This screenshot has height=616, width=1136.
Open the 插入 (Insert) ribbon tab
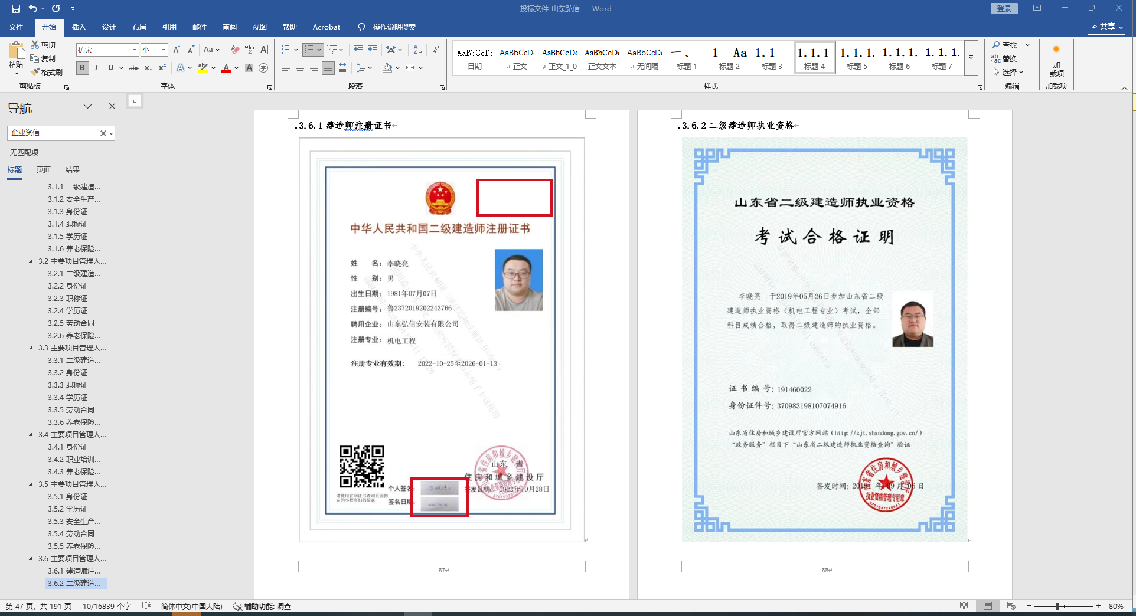click(x=79, y=27)
